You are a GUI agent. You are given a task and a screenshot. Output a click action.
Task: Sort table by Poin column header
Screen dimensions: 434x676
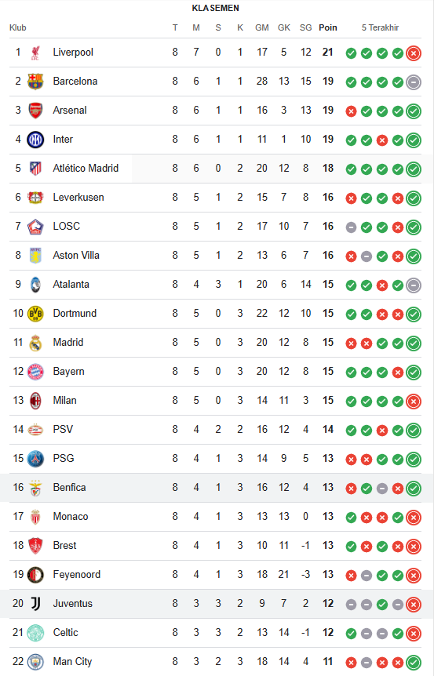[x=328, y=27]
